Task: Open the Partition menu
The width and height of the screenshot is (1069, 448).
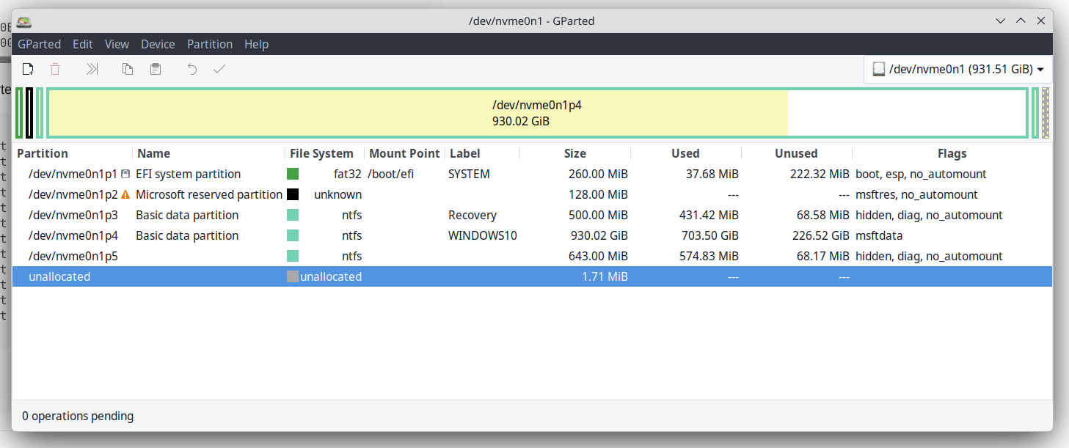Action: click(209, 44)
